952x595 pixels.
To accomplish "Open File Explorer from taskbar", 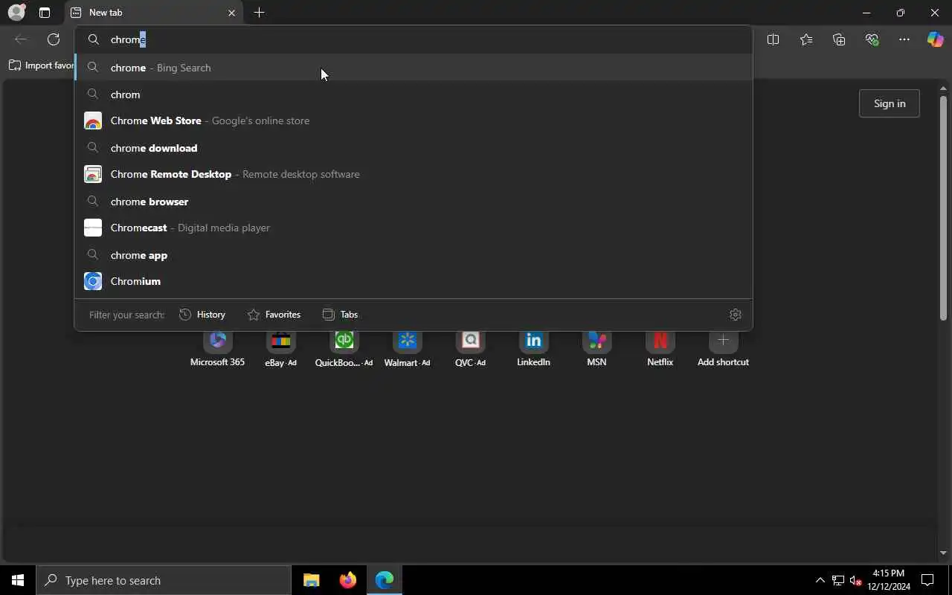I will tap(312, 580).
